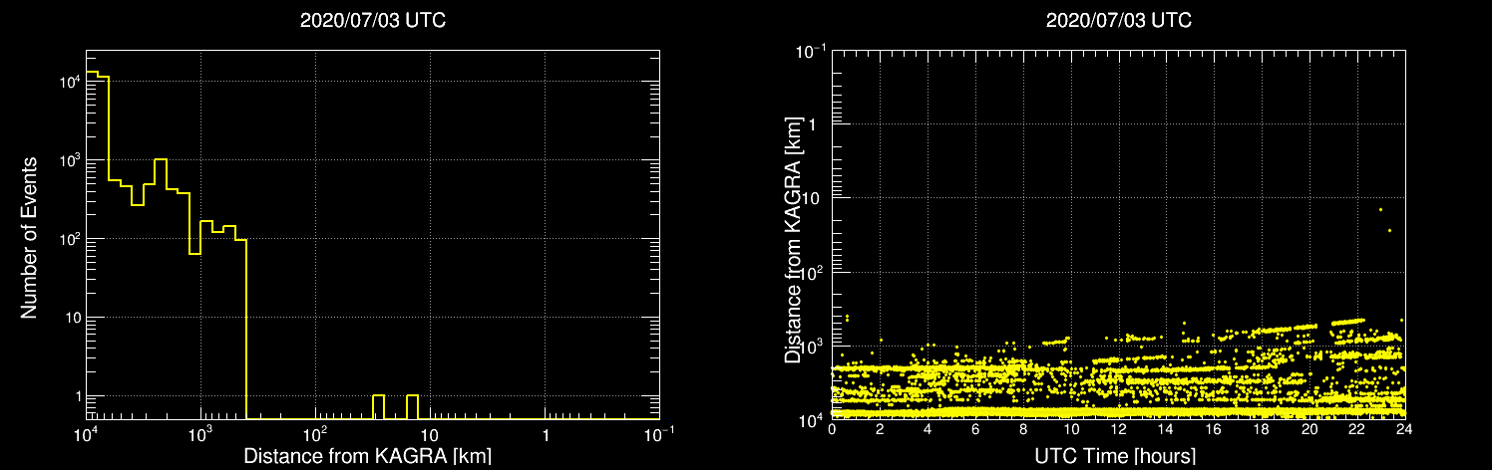Screen dimensions: 1492x470
Task: Click hour tick label 22 on time axis
Action: point(1357,430)
